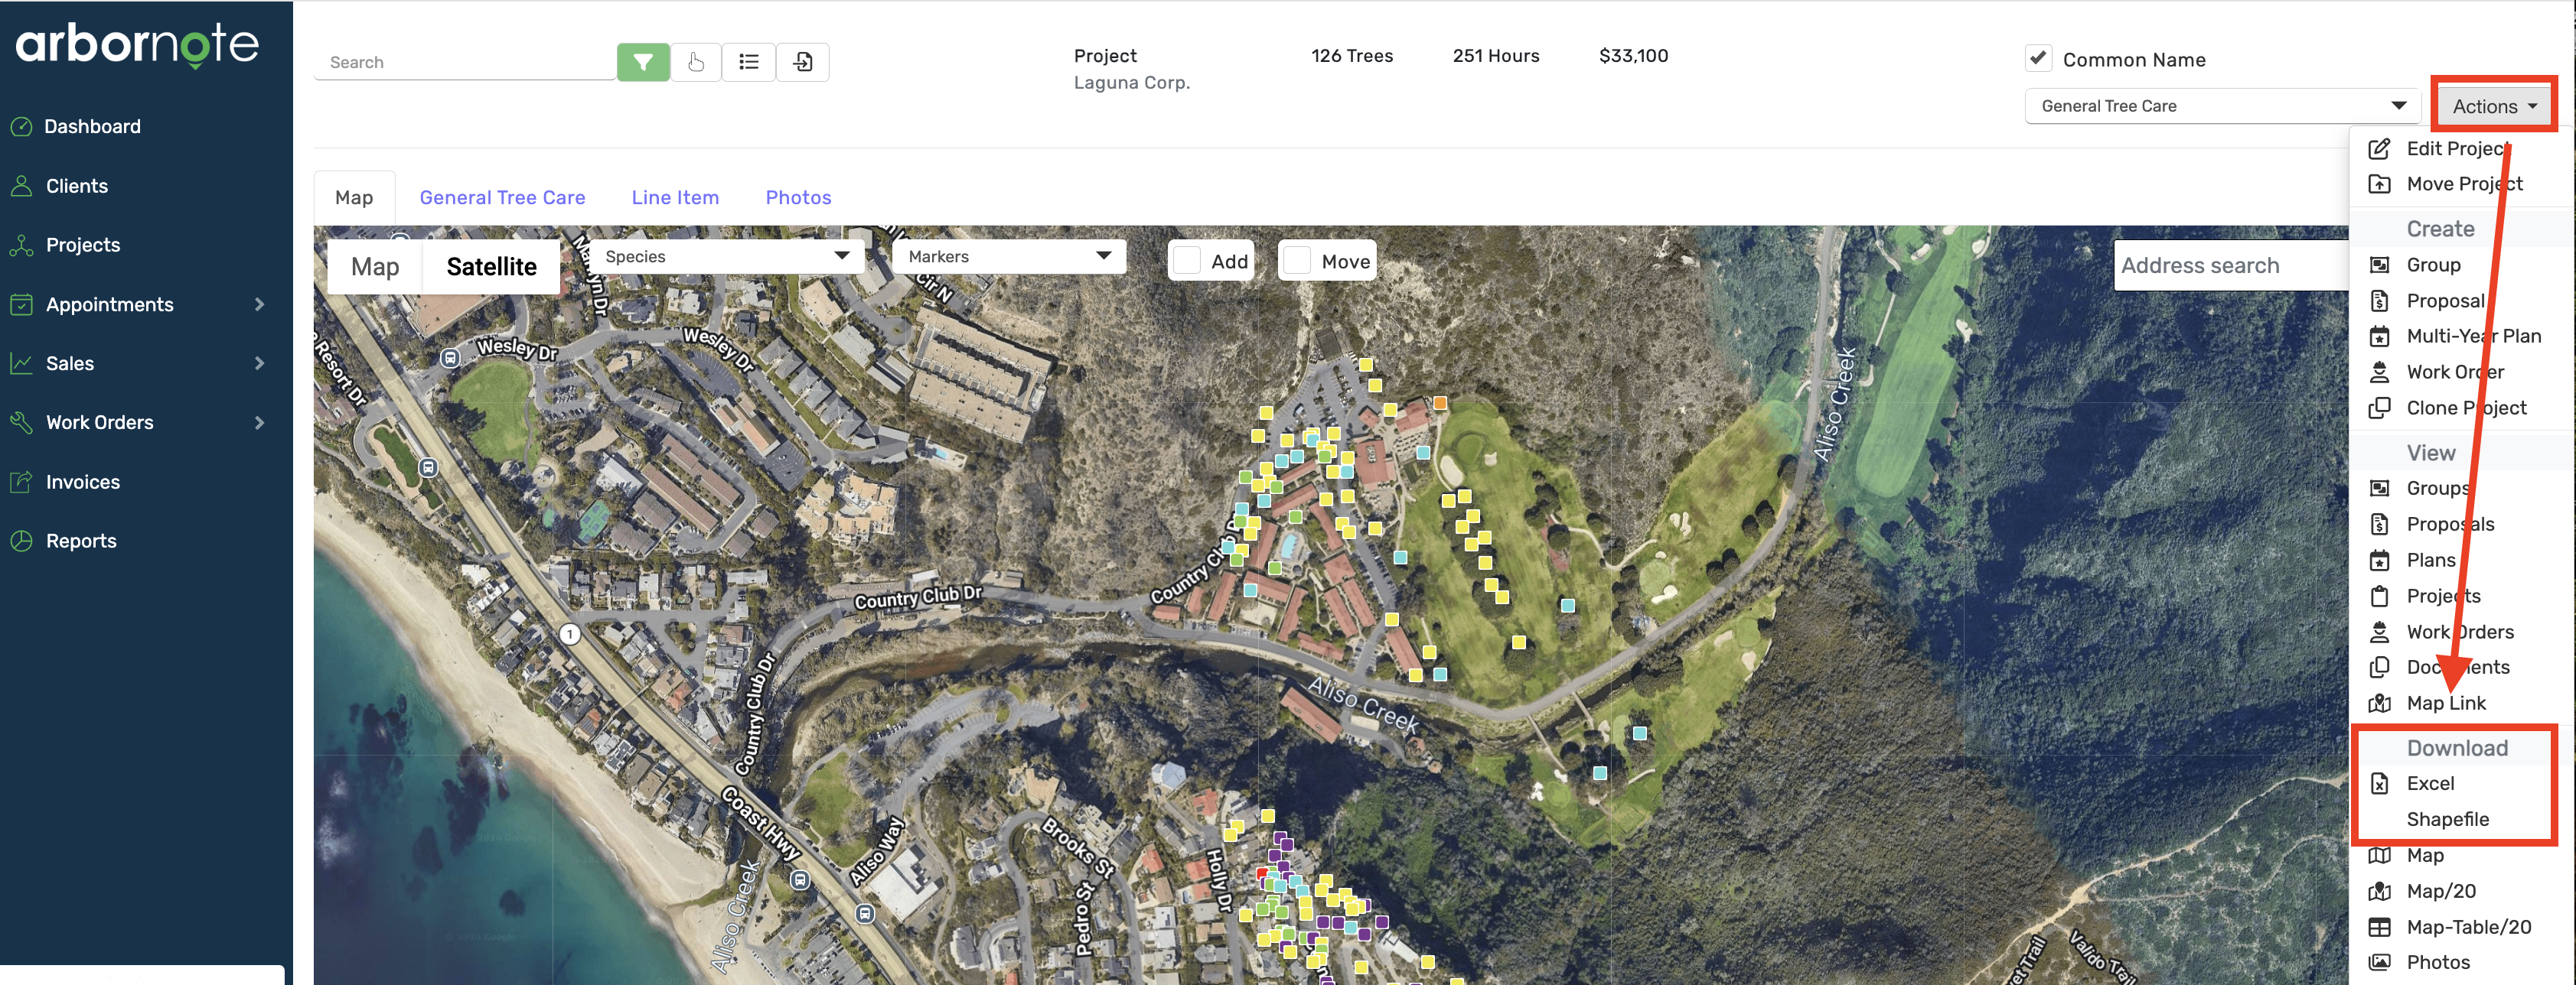The width and height of the screenshot is (2576, 985).
Task: Open Invoices from the sidebar
Action: [82, 482]
